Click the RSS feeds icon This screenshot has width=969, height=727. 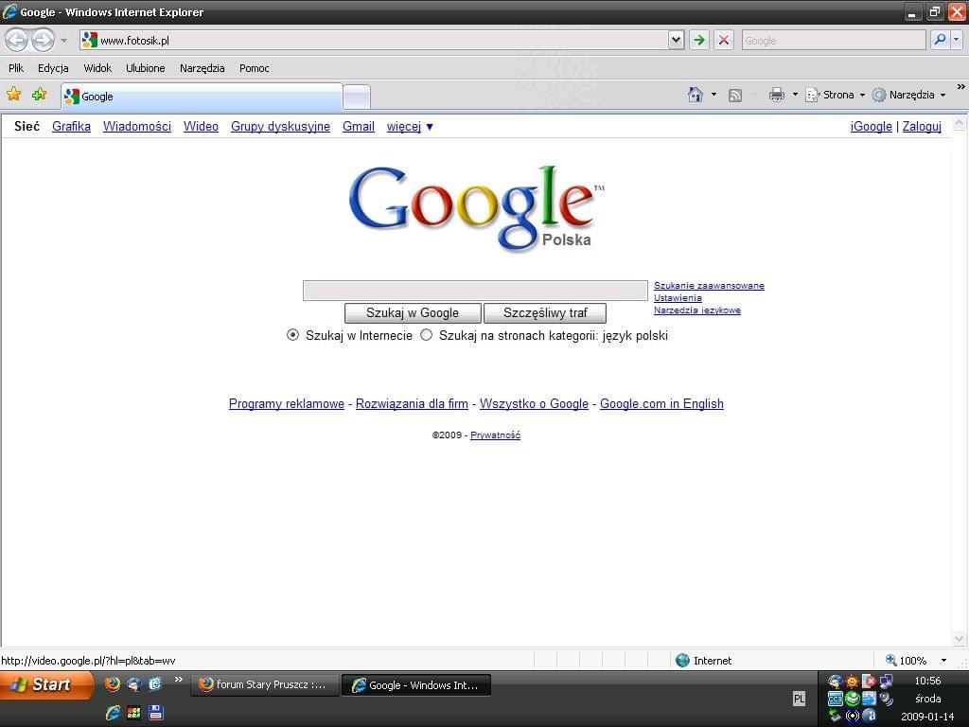point(734,96)
